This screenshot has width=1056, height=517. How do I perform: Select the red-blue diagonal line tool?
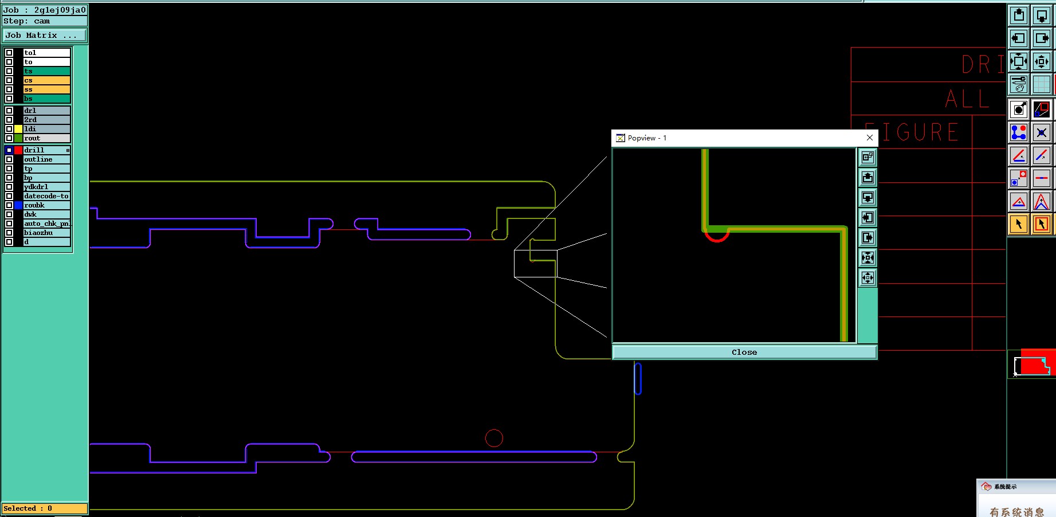click(x=1042, y=155)
